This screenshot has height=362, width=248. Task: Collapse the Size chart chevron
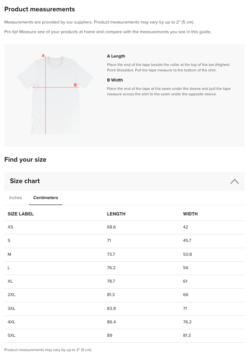point(235,181)
